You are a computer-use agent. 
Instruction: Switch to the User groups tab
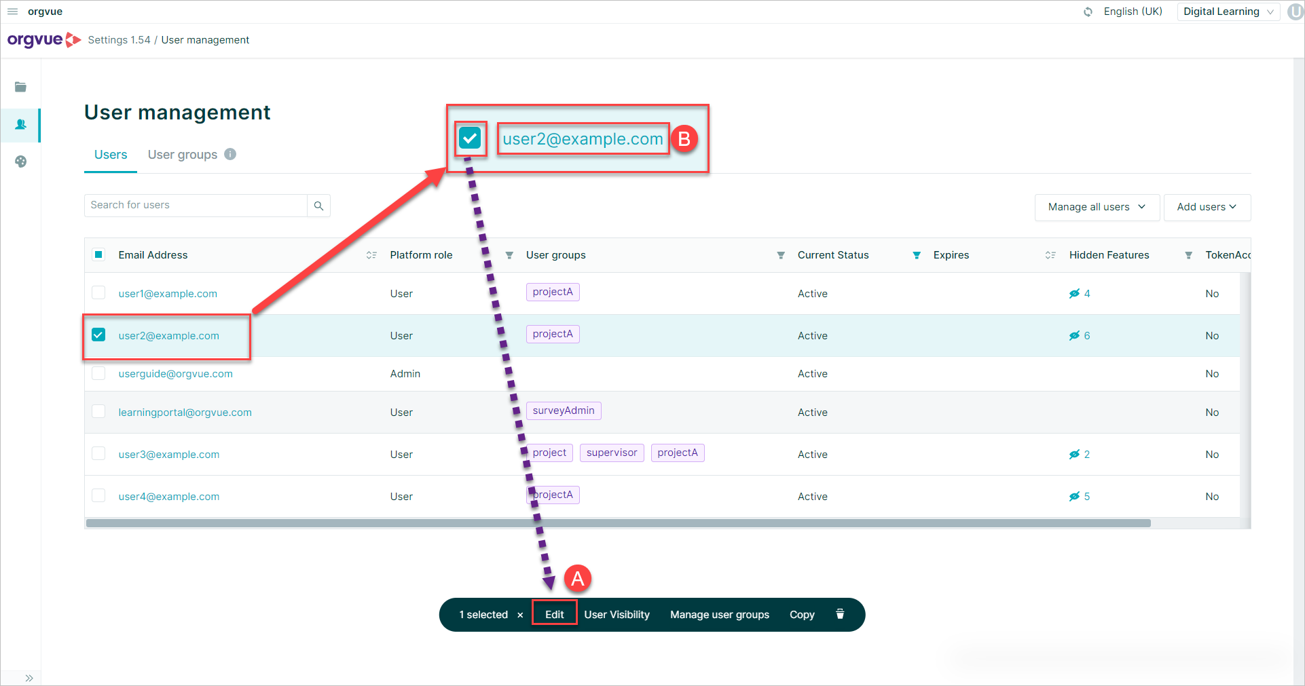(x=183, y=155)
